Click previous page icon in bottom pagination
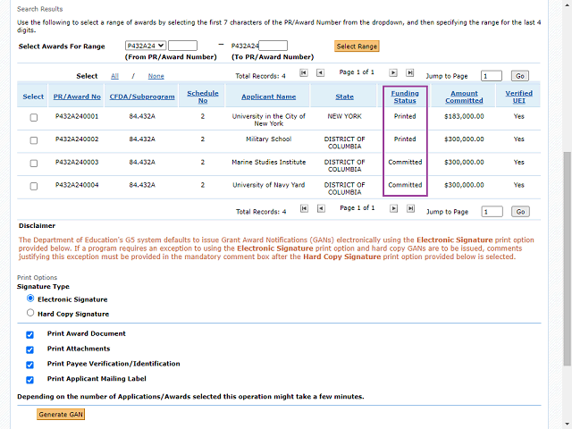Viewport: 572px width, 429px height. point(321,208)
